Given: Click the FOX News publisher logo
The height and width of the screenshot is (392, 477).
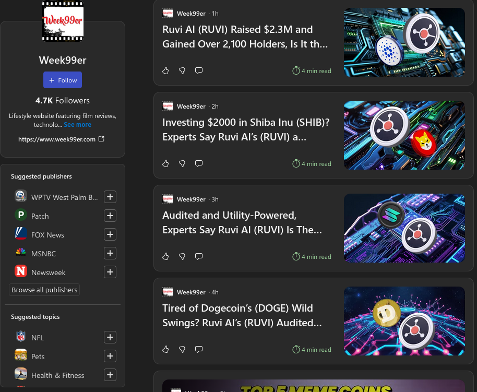Looking at the screenshot, I should tap(21, 233).
